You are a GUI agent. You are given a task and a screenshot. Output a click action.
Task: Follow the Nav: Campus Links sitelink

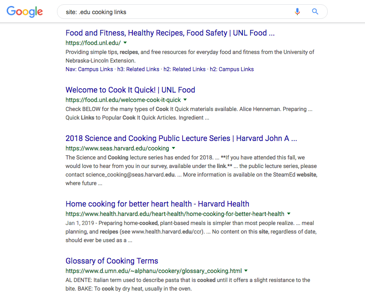coord(89,69)
